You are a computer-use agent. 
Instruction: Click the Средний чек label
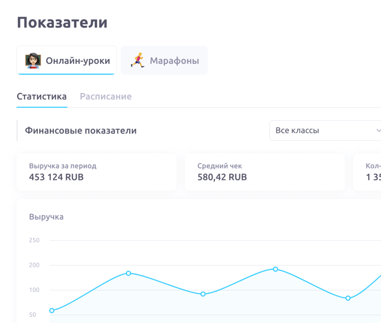pos(220,166)
